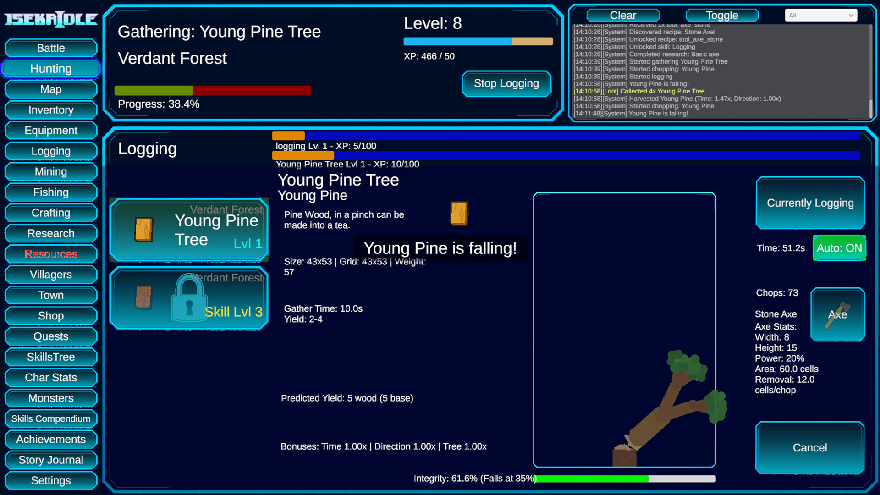The width and height of the screenshot is (880, 495).
Task: Click the Stone Axe tool icon
Action: click(x=837, y=314)
